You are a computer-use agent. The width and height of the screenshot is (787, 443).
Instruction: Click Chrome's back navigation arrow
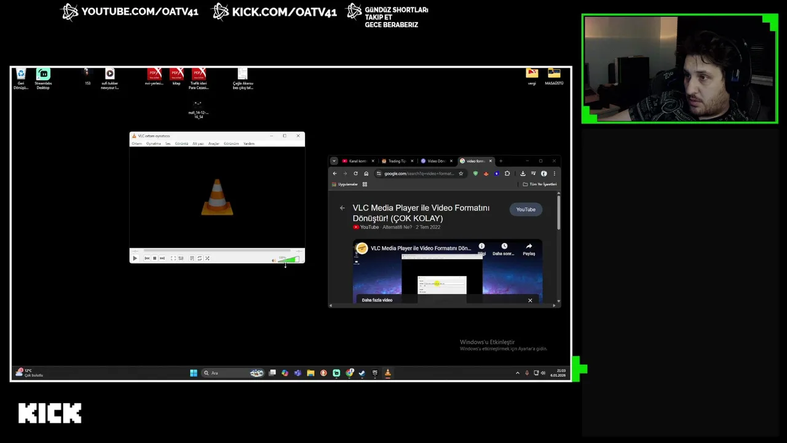pos(334,174)
